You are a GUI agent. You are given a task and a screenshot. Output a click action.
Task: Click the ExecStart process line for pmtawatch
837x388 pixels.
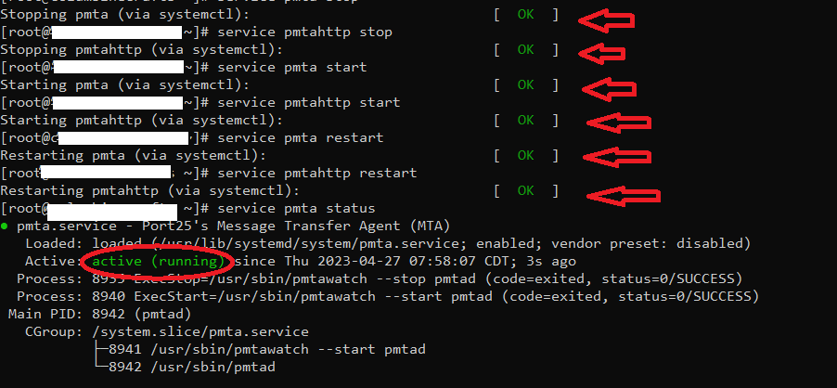388,296
